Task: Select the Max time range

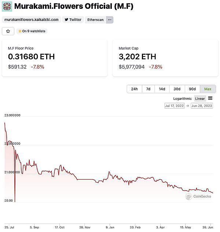Action: pyautogui.click(x=208, y=89)
